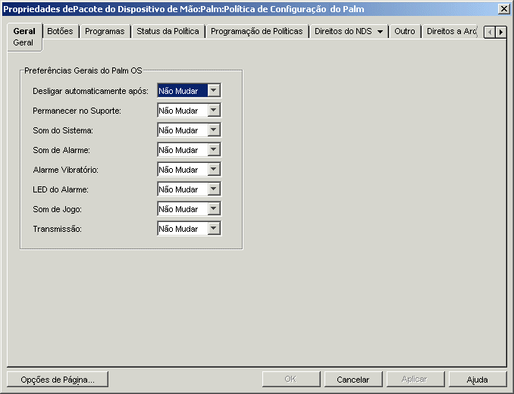
Task: Open the partially hidden Direitos a Arq tab
Action: (451, 31)
